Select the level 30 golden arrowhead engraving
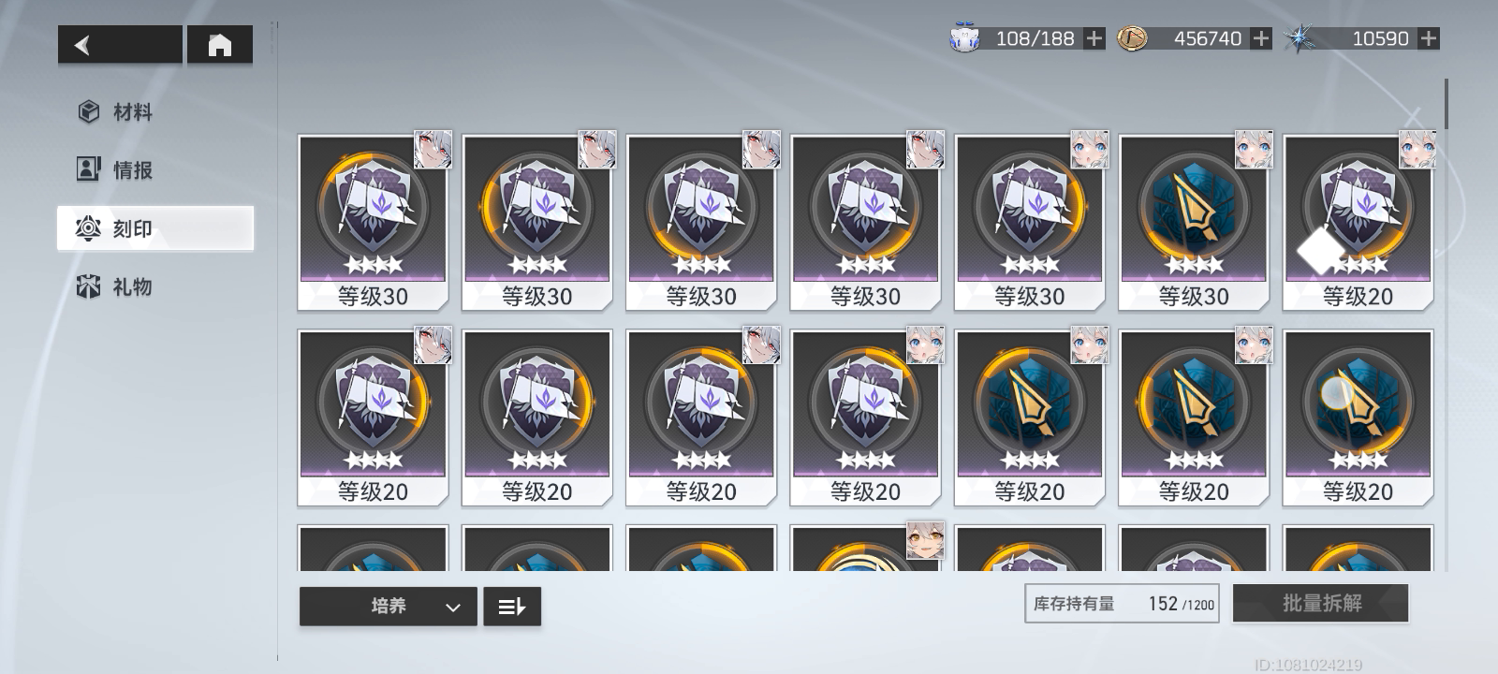Image resolution: width=1498 pixels, height=674 pixels. click(1194, 223)
